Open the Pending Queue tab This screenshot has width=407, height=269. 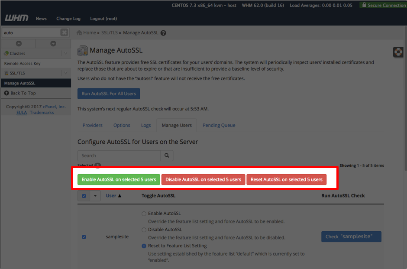point(219,125)
